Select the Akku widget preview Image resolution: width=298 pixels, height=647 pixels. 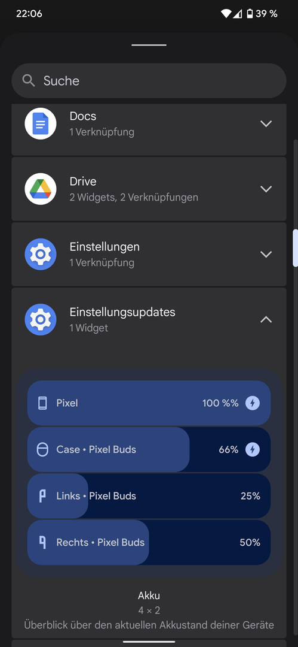(x=149, y=473)
